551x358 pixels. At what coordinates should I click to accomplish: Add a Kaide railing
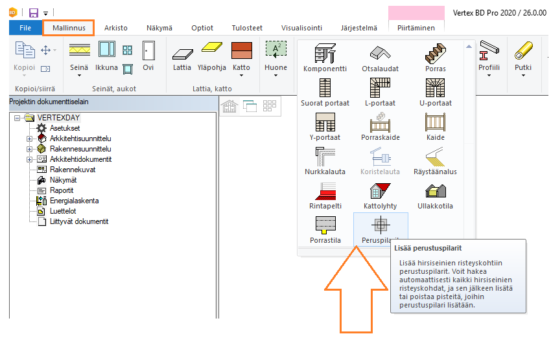(x=436, y=126)
